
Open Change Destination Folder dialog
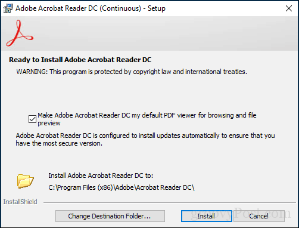click(110, 216)
